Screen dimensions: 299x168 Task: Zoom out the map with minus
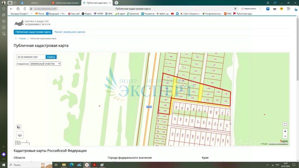pos(285,136)
